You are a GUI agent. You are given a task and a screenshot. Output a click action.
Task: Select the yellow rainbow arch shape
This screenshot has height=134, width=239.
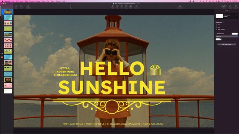click(x=155, y=70)
